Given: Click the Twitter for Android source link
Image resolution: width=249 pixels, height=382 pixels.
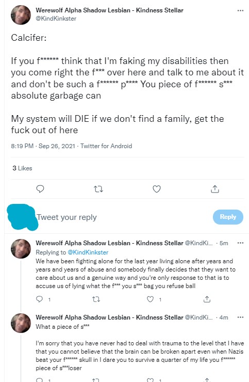Looking at the screenshot, I should tap(106, 146).
